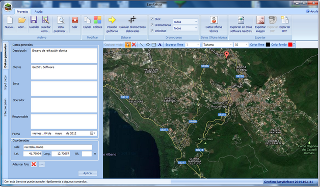
Task: Select the Input datos side tab
Action: pyautogui.click(x=5, y=82)
